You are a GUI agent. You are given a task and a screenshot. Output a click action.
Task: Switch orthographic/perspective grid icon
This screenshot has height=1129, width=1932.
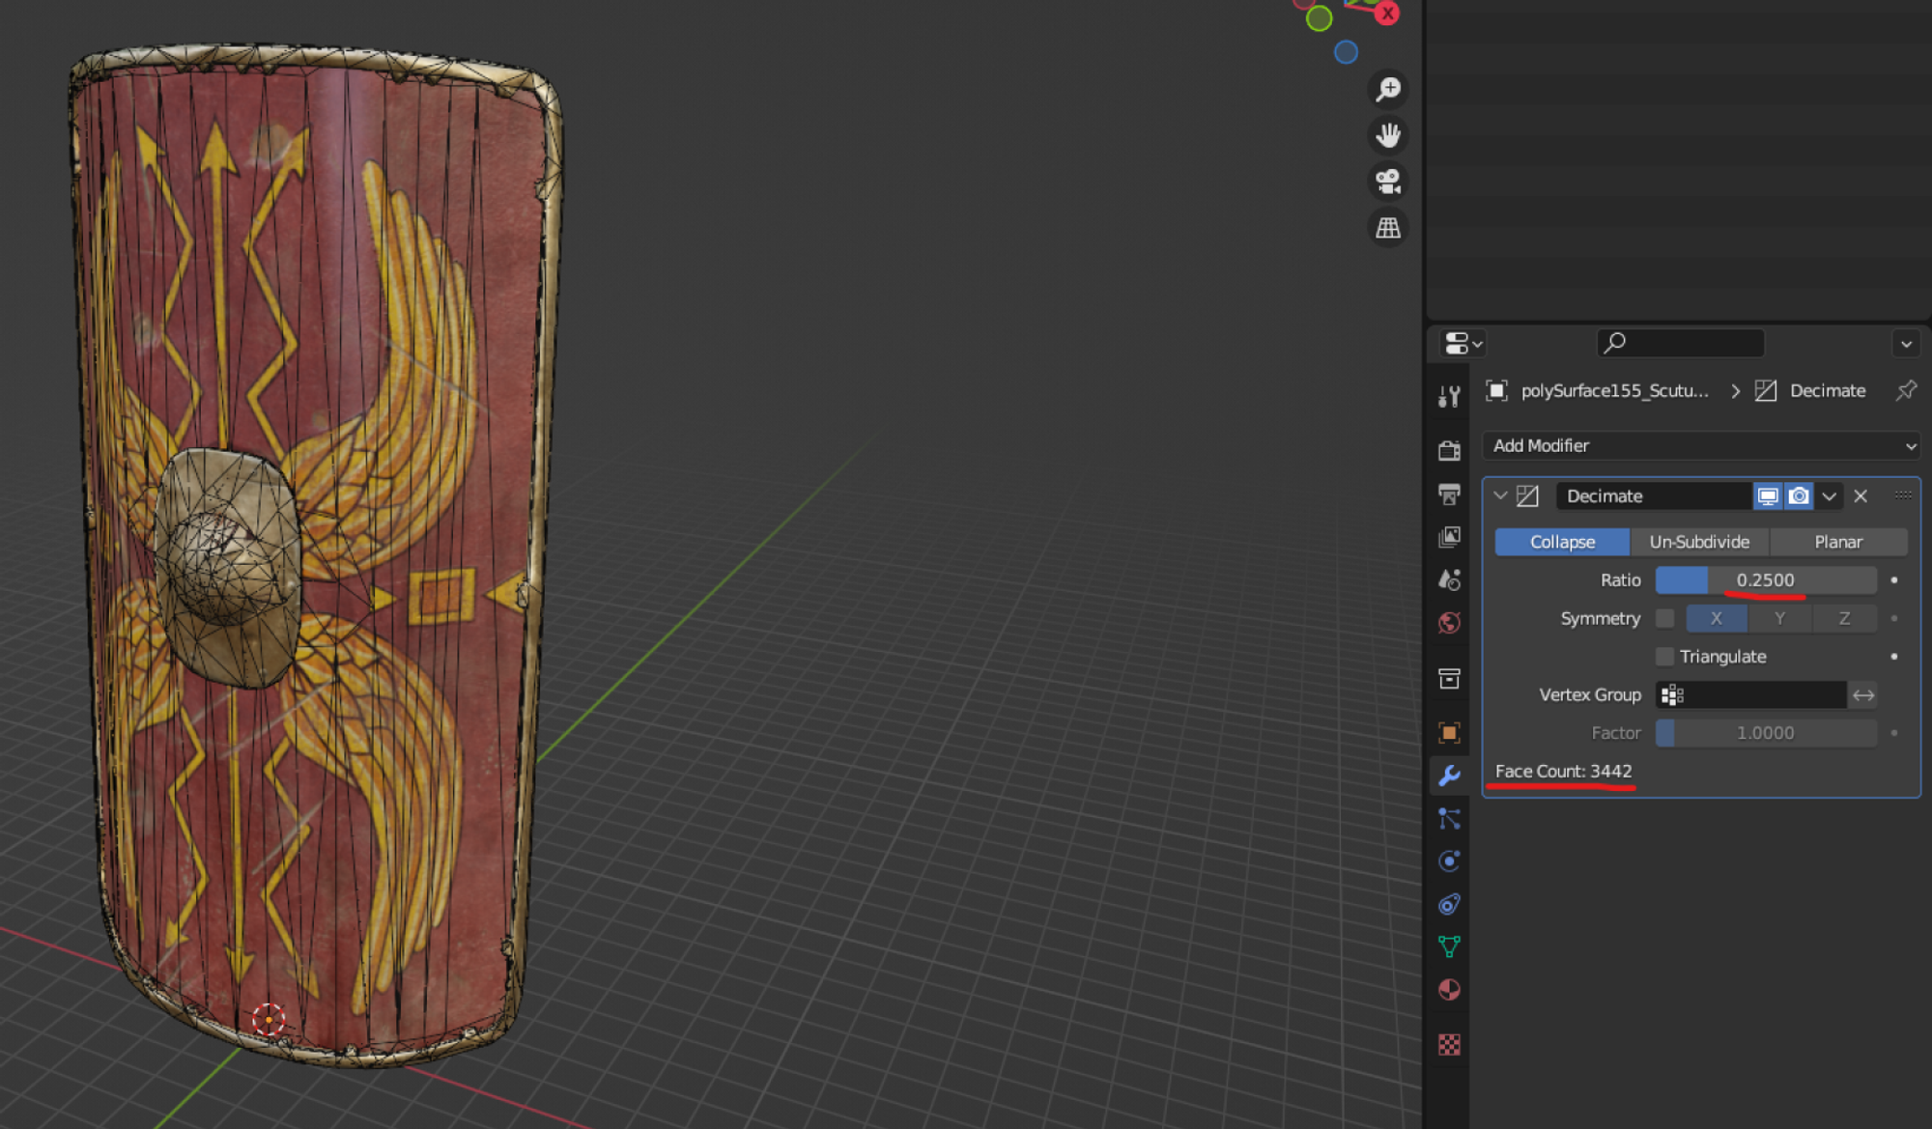1388,228
